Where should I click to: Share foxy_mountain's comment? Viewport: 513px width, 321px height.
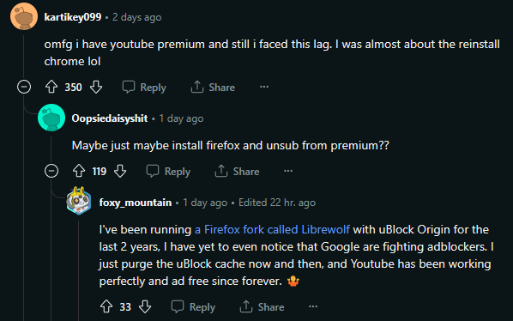[262, 307]
